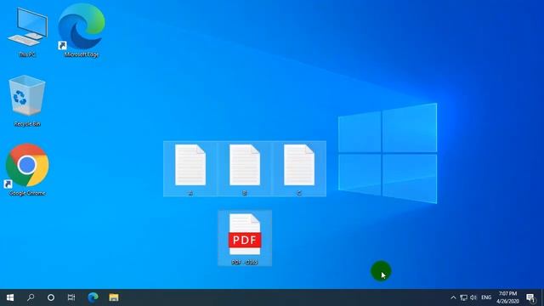This screenshot has width=544, height=306.
Task: Select the text file named A
Action: [190, 169]
